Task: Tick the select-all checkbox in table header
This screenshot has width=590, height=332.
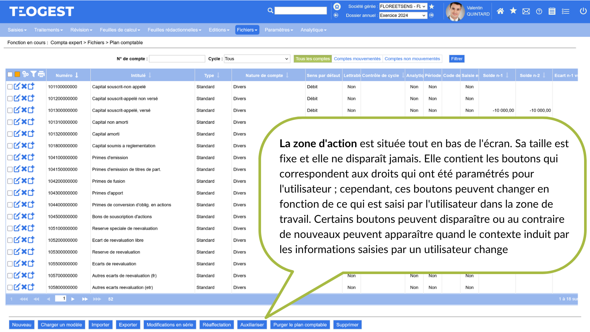Action: coord(10,75)
